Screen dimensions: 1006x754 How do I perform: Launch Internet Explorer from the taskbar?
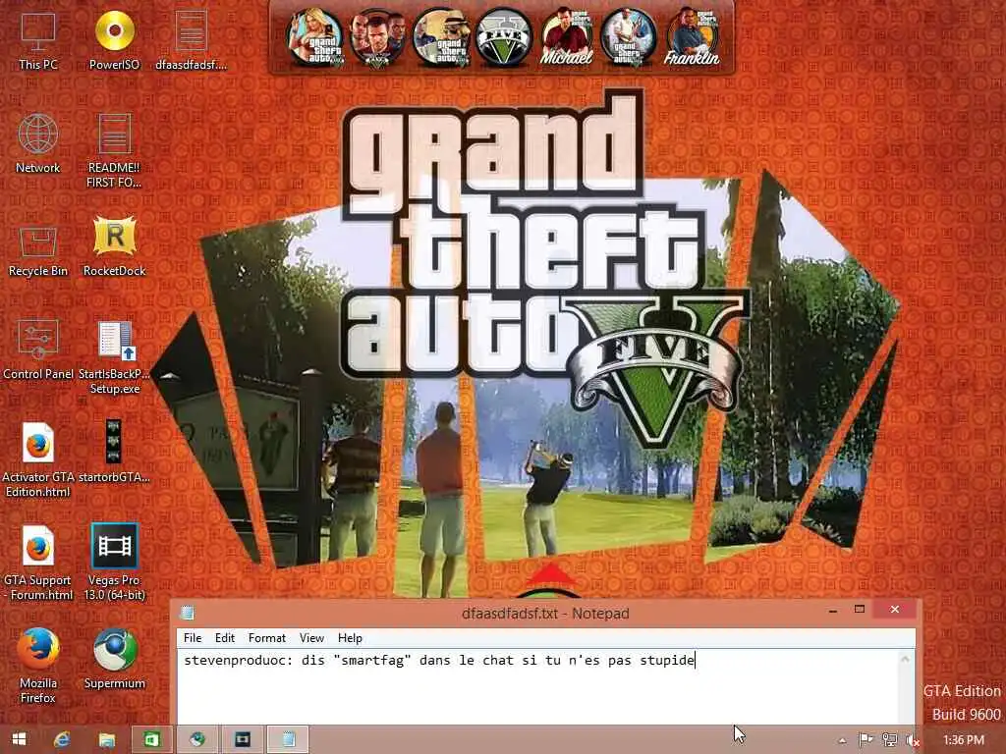tap(62, 739)
